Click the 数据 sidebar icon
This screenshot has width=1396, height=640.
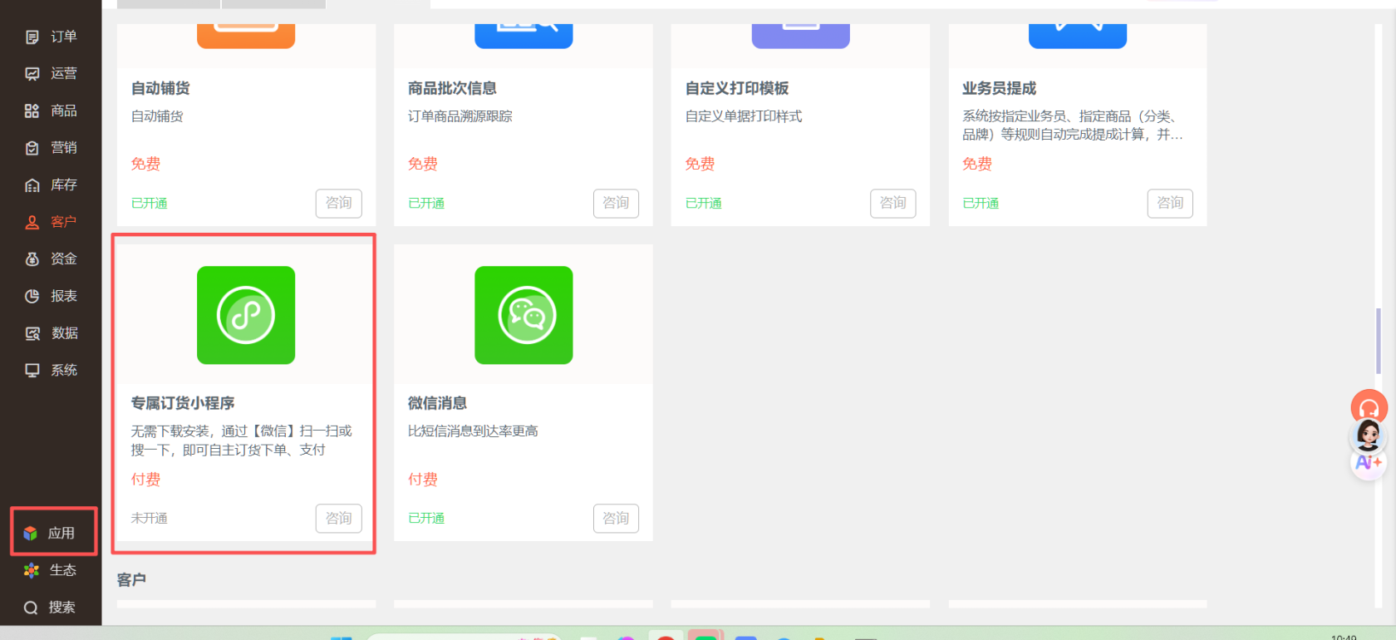[x=32, y=333]
